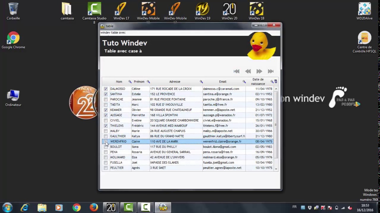Go to next record with the double-right arrow
The height and width of the screenshot is (213, 380).
click(259, 71)
